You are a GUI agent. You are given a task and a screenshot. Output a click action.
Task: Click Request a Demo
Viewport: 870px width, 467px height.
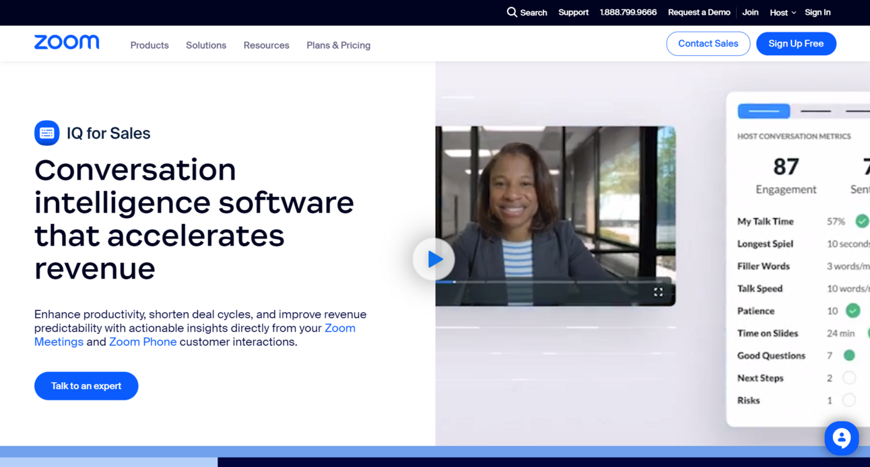[699, 12]
